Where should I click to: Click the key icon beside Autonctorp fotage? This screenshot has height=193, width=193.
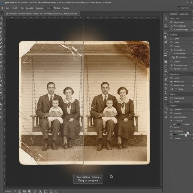(171, 30)
